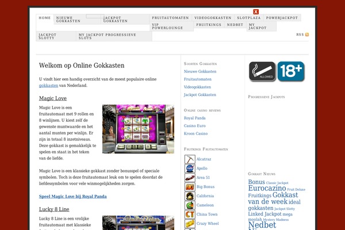
Task: Click the ideal tag
Action: [x=294, y=202]
